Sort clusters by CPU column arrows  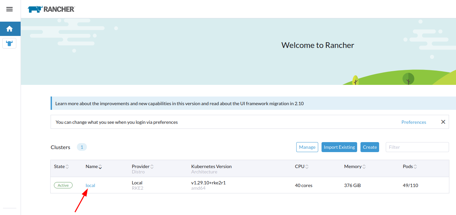coord(307,167)
